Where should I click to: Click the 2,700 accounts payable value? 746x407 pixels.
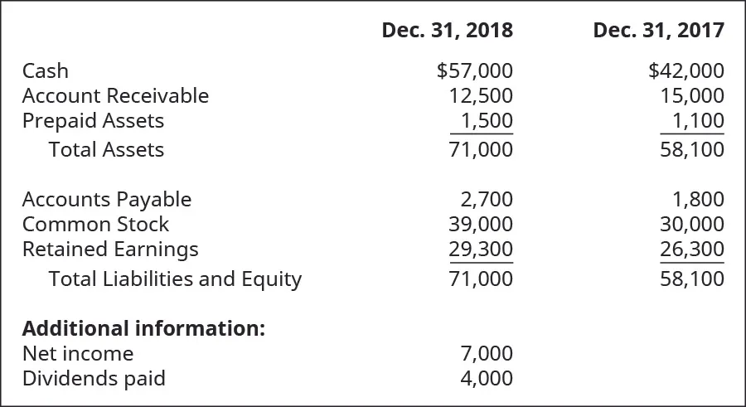coord(486,200)
